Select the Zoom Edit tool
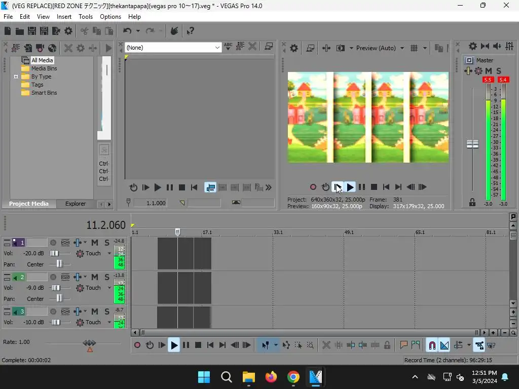 click(310, 345)
